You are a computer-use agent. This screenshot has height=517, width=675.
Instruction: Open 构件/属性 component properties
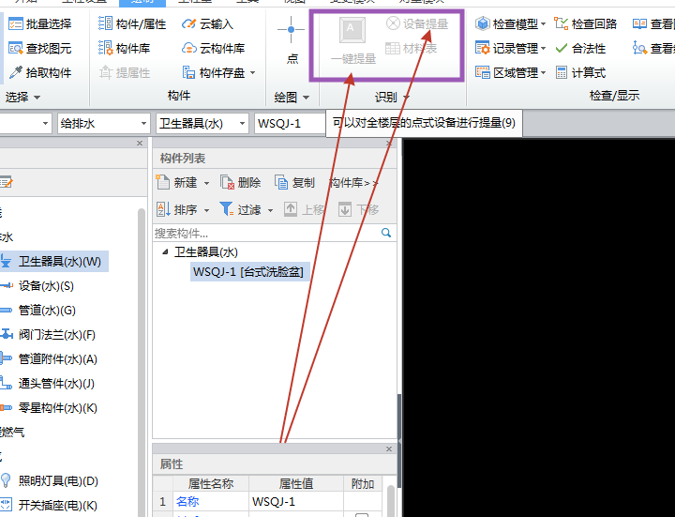click(132, 23)
